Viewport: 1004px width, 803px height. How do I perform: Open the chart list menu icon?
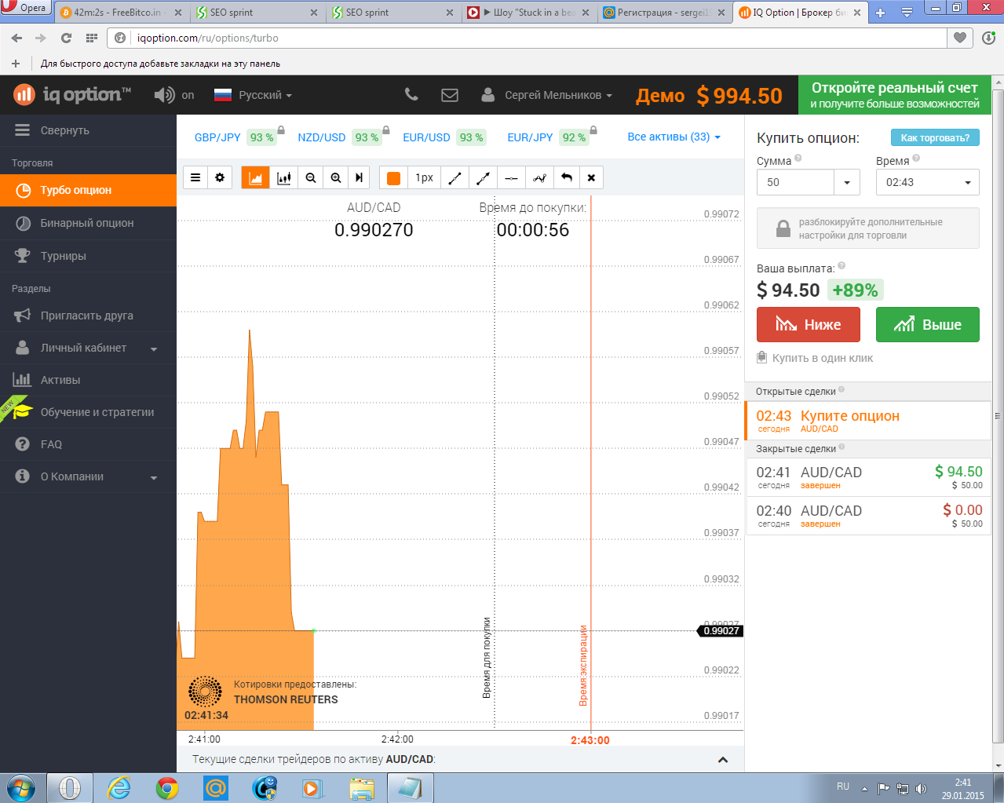point(195,177)
